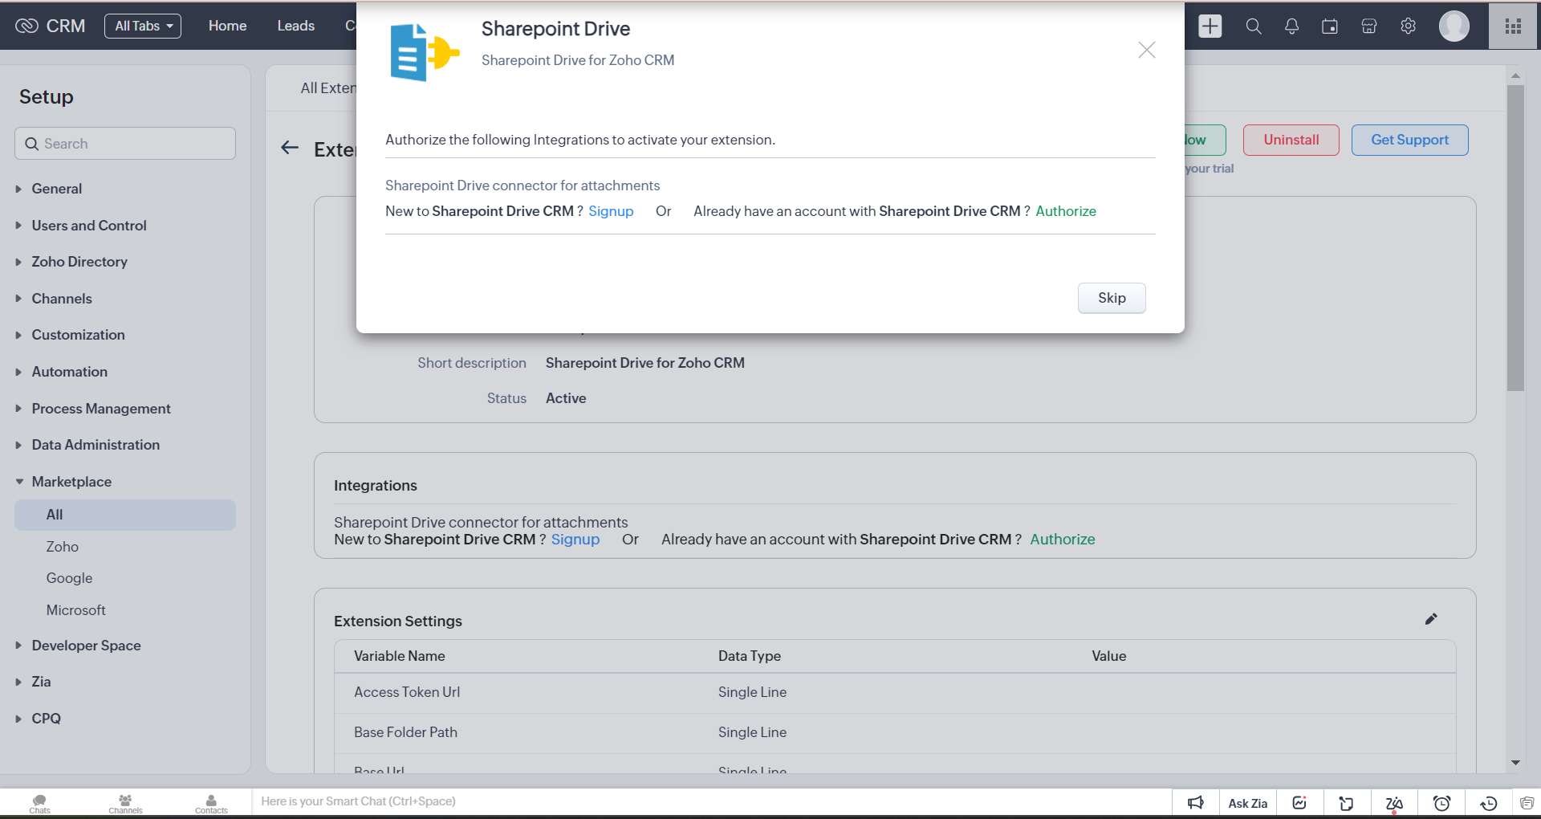Open Contacts in the bottom bar
1541x819 pixels.
[x=211, y=803]
